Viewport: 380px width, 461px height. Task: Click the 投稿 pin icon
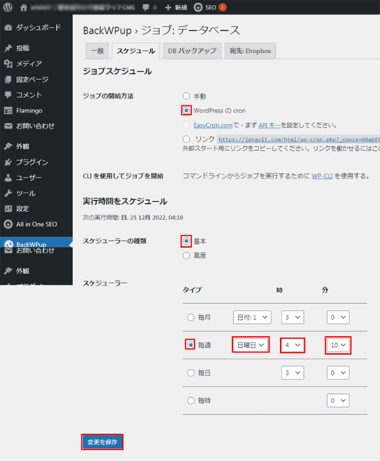[8, 48]
